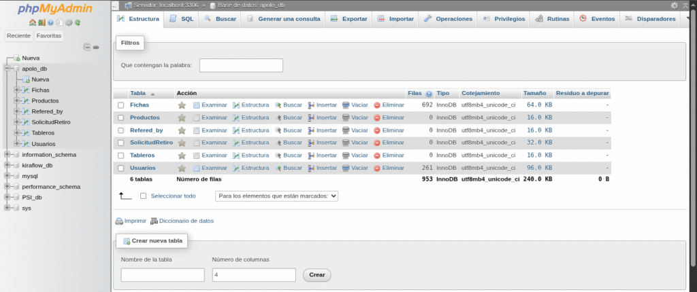Click the Base de datos apolo_db breadcrumb
The width and height of the screenshot is (697, 292).
[251, 5]
